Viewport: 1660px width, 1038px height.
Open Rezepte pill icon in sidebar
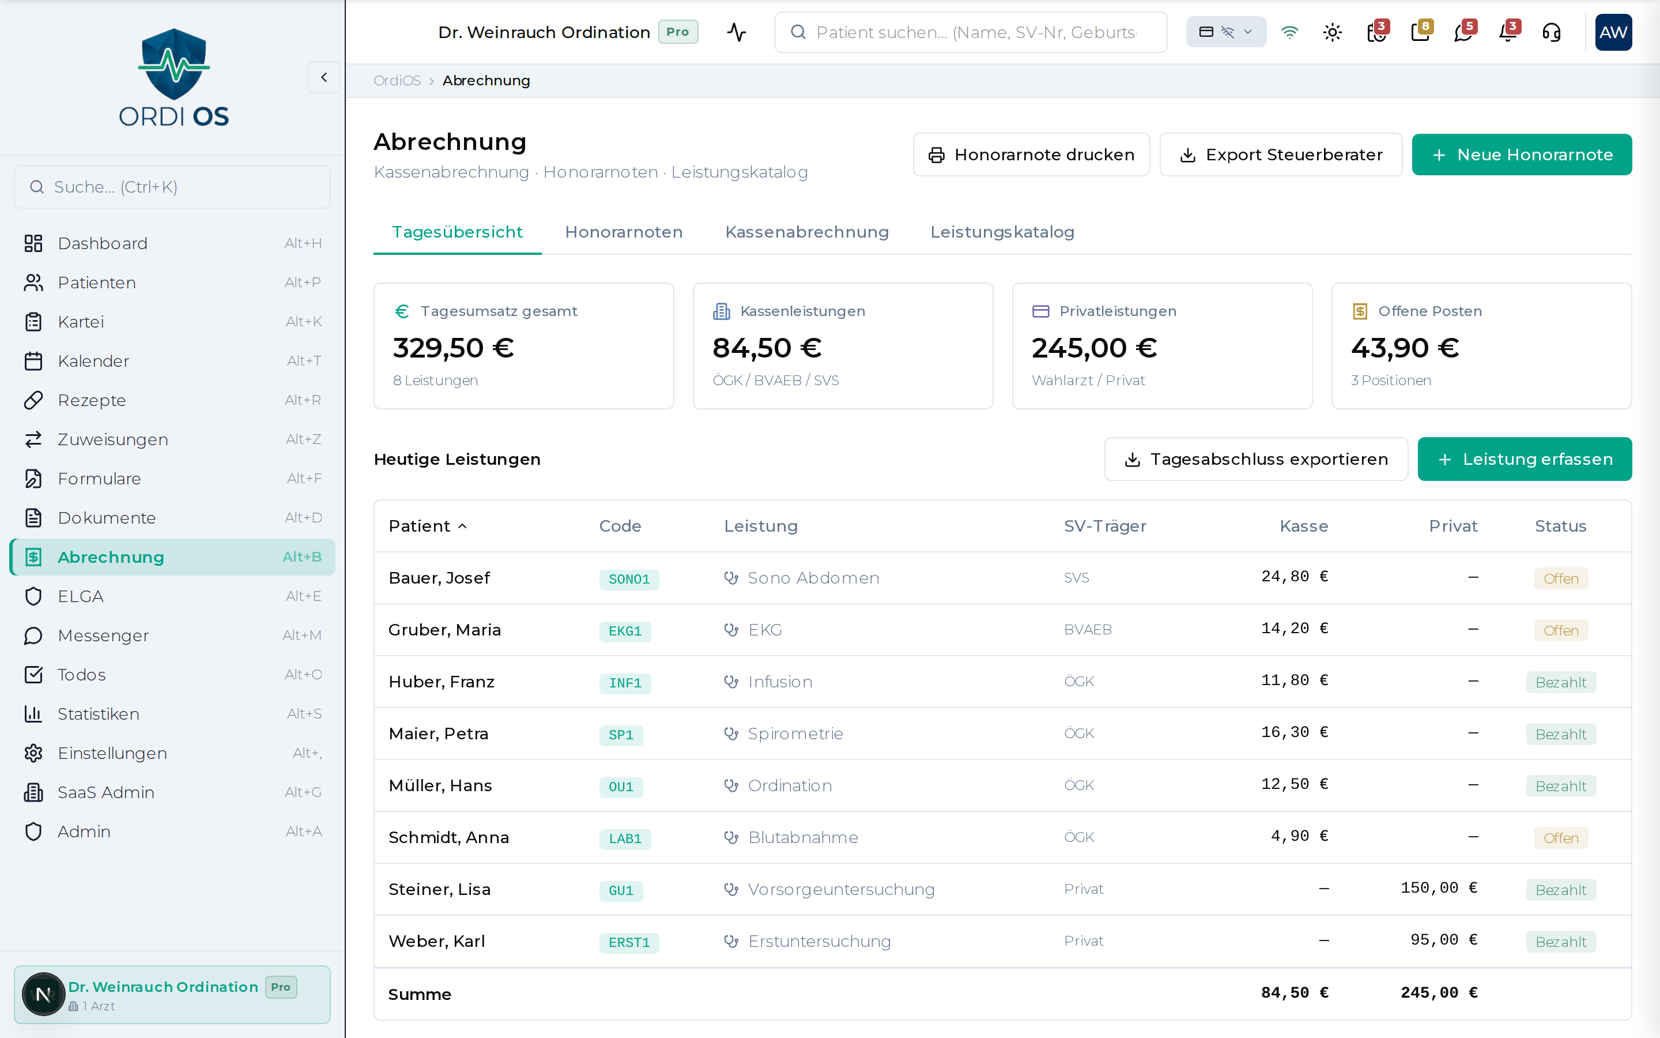(x=33, y=400)
